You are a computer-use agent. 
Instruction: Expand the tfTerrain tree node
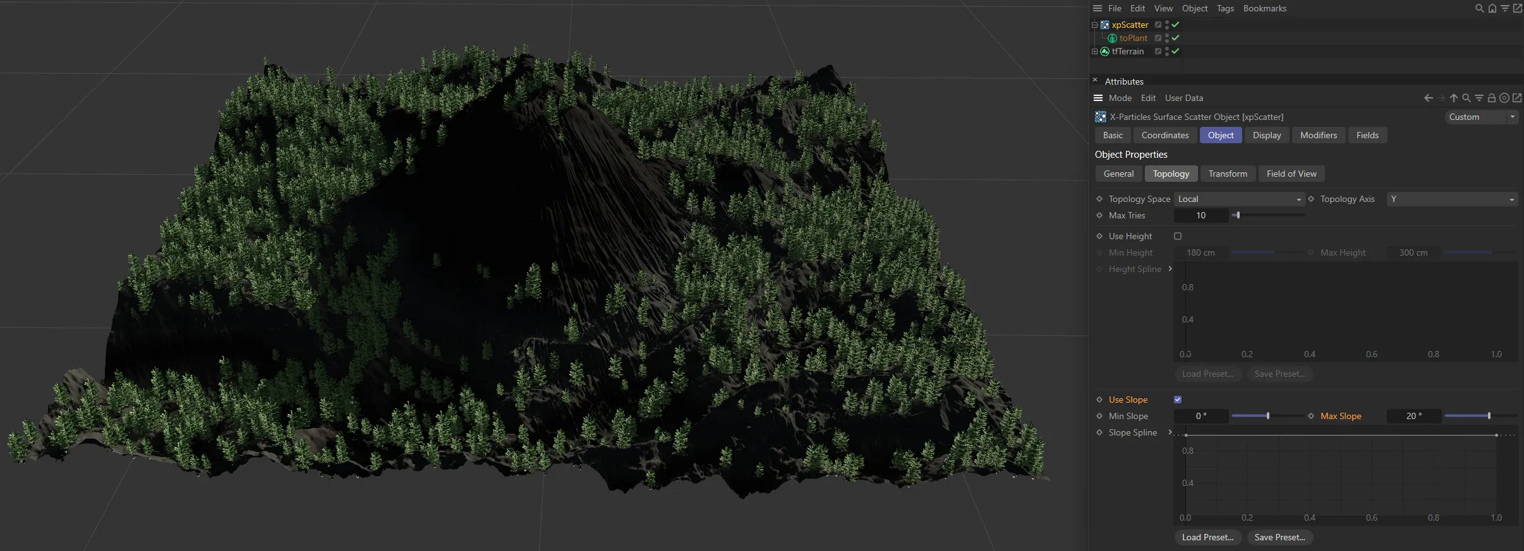tap(1094, 51)
